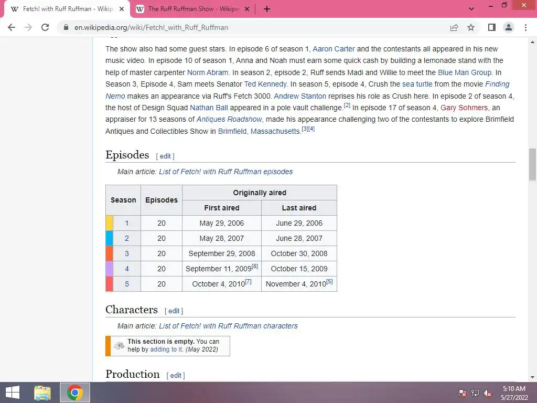Follow the Norm Abram link
537x403 pixels.
tap(208, 72)
